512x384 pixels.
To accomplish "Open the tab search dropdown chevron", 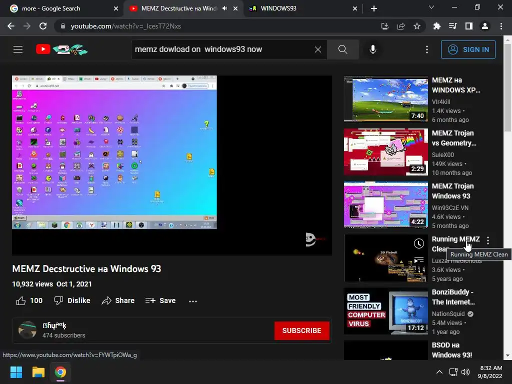I will (x=431, y=7).
